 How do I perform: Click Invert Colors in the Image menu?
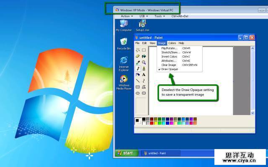point(169,56)
